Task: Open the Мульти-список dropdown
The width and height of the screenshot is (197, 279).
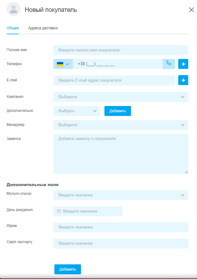Action: coord(121,195)
